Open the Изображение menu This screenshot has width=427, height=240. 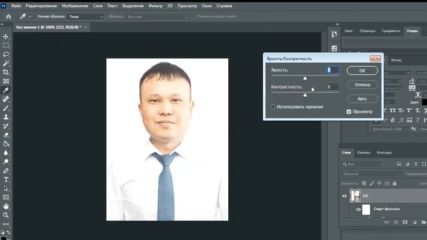coord(75,6)
